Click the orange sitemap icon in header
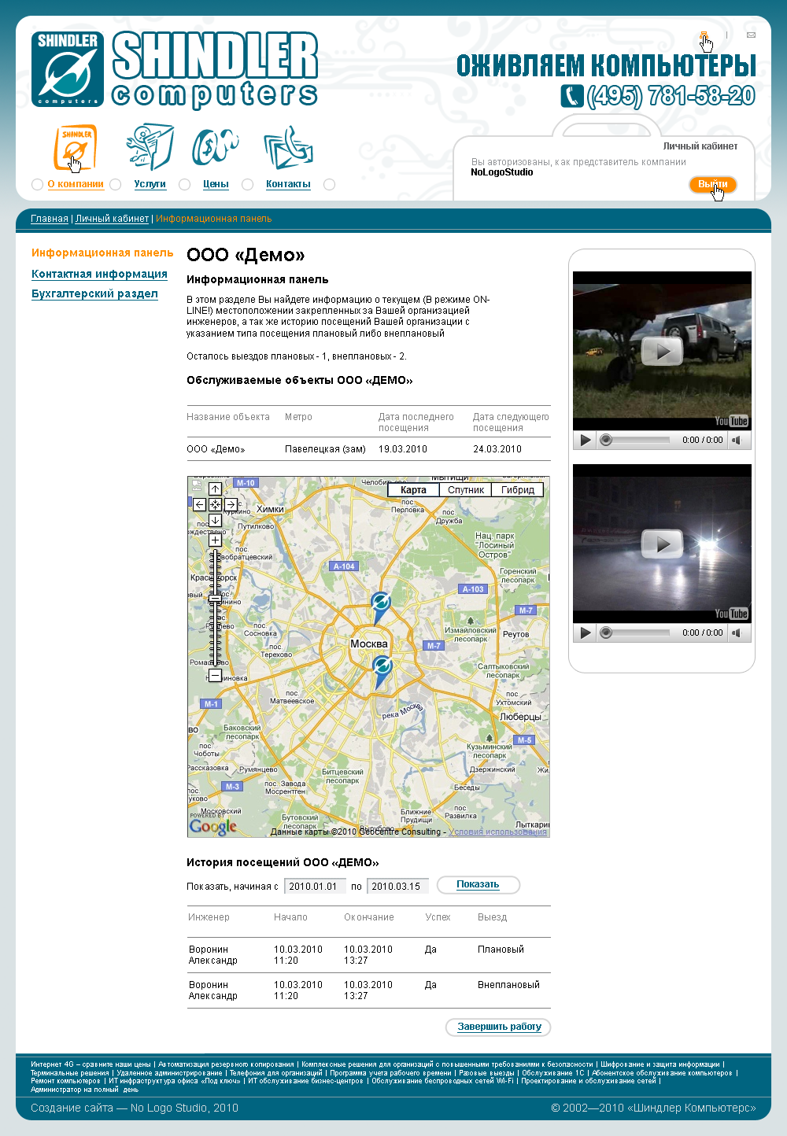787x1136 pixels. (704, 35)
